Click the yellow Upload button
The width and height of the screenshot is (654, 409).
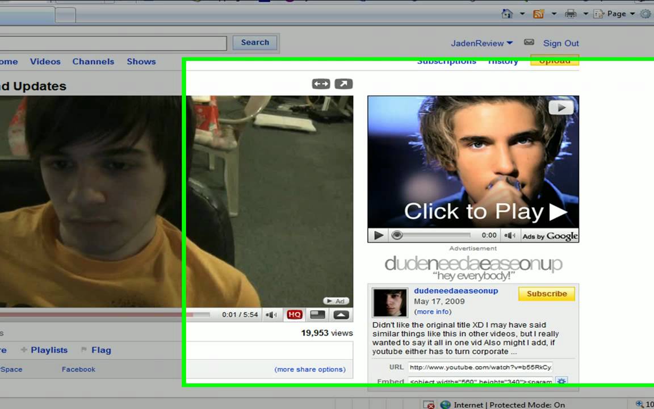pos(554,61)
